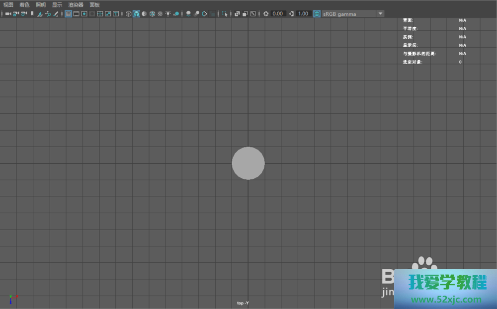The image size is (497, 309).
Task: Enable wireframe display mode
Action: [128, 14]
